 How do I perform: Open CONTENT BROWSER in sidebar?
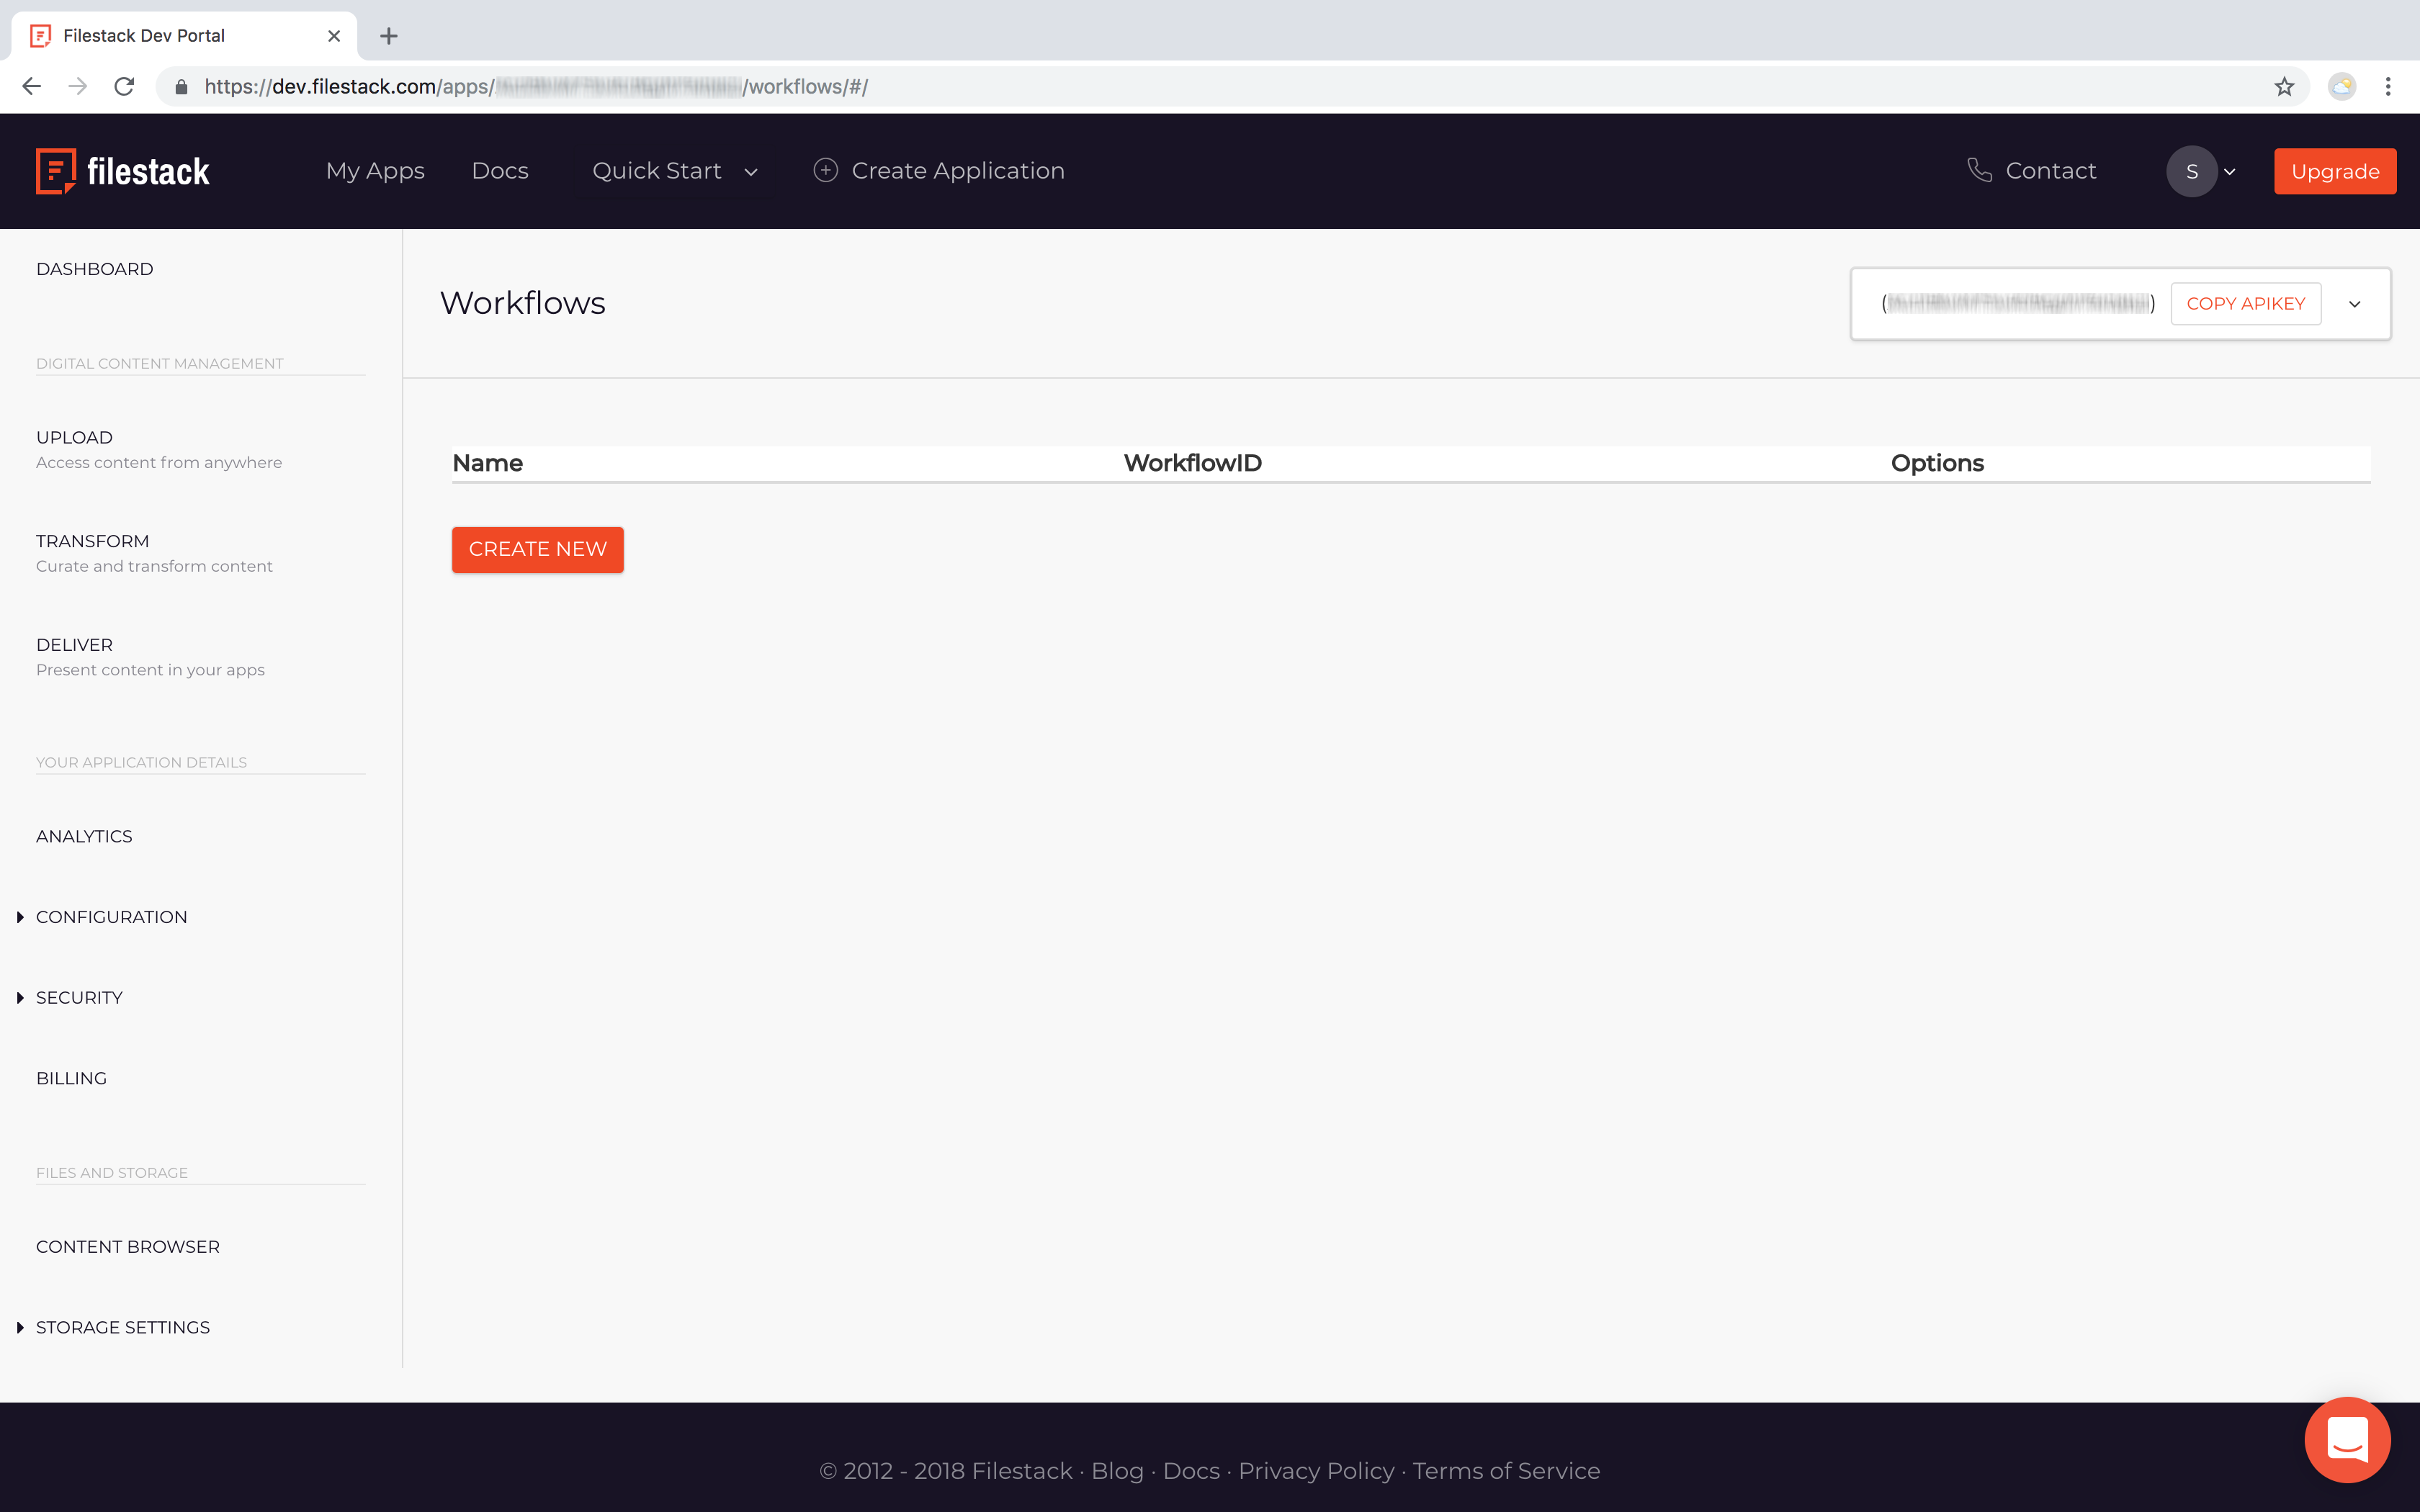(x=128, y=1246)
